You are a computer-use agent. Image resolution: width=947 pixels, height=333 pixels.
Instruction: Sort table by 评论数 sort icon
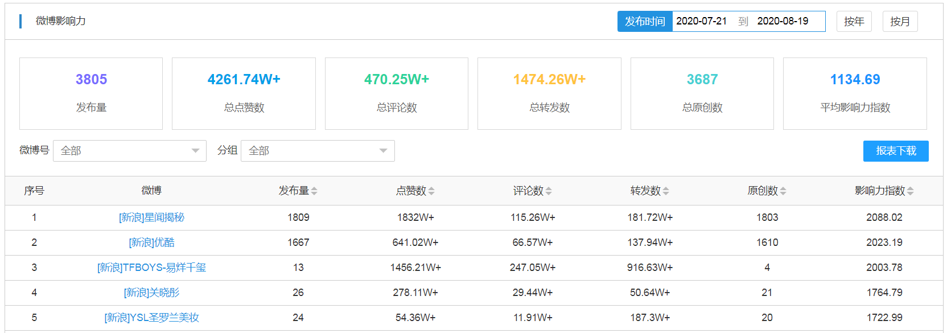pyautogui.click(x=549, y=191)
